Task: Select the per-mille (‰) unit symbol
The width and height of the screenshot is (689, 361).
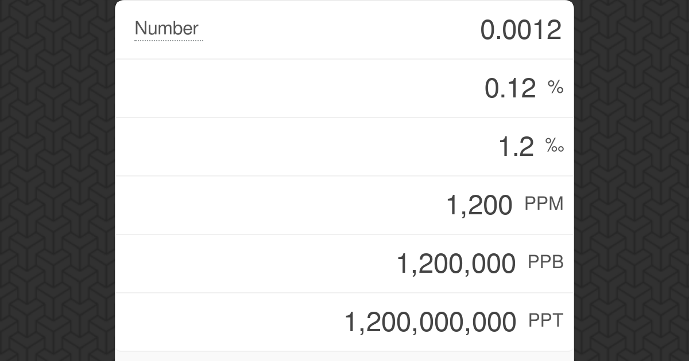Action: pyautogui.click(x=555, y=146)
